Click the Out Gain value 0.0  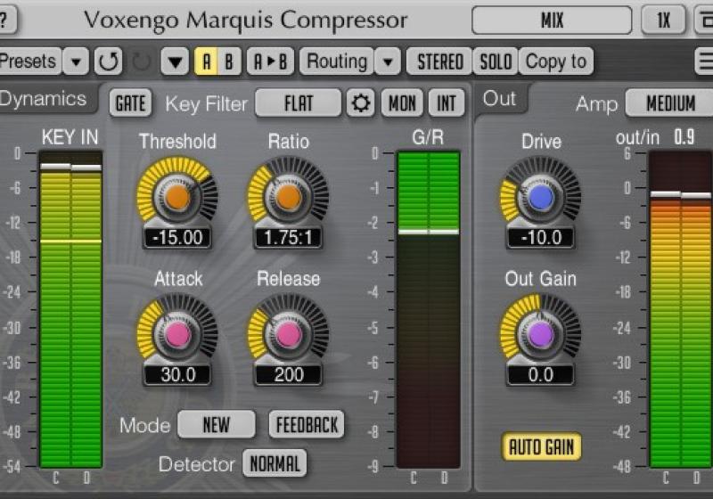[x=541, y=375]
